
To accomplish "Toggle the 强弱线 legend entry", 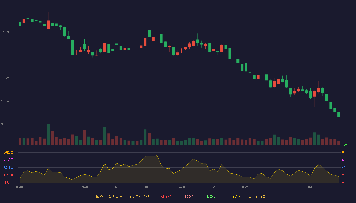I will tap(186, 197).
